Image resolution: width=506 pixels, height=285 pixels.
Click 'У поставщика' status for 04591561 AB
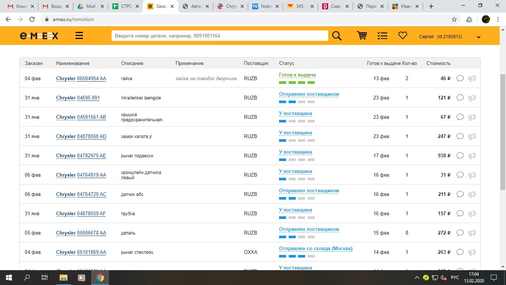295,114
